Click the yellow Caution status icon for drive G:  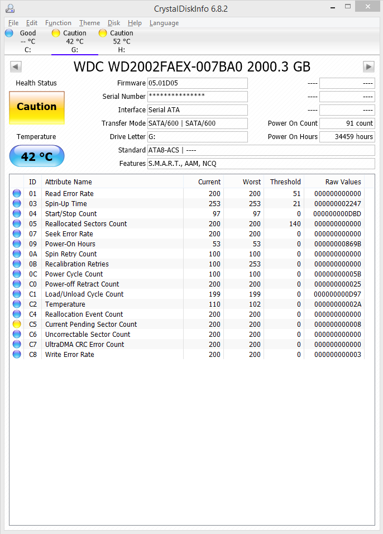point(56,33)
